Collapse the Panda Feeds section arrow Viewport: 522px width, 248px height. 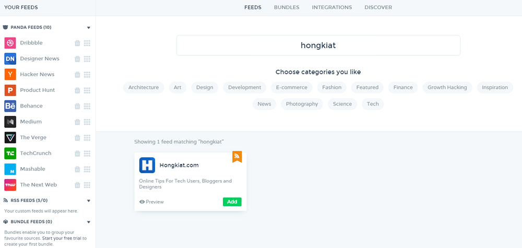(x=89, y=28)
